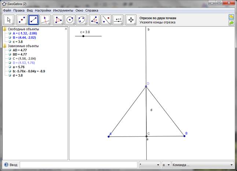The image size is (237, 171).
Task: Select the Move arrow tool
Action: click(8, 20)
